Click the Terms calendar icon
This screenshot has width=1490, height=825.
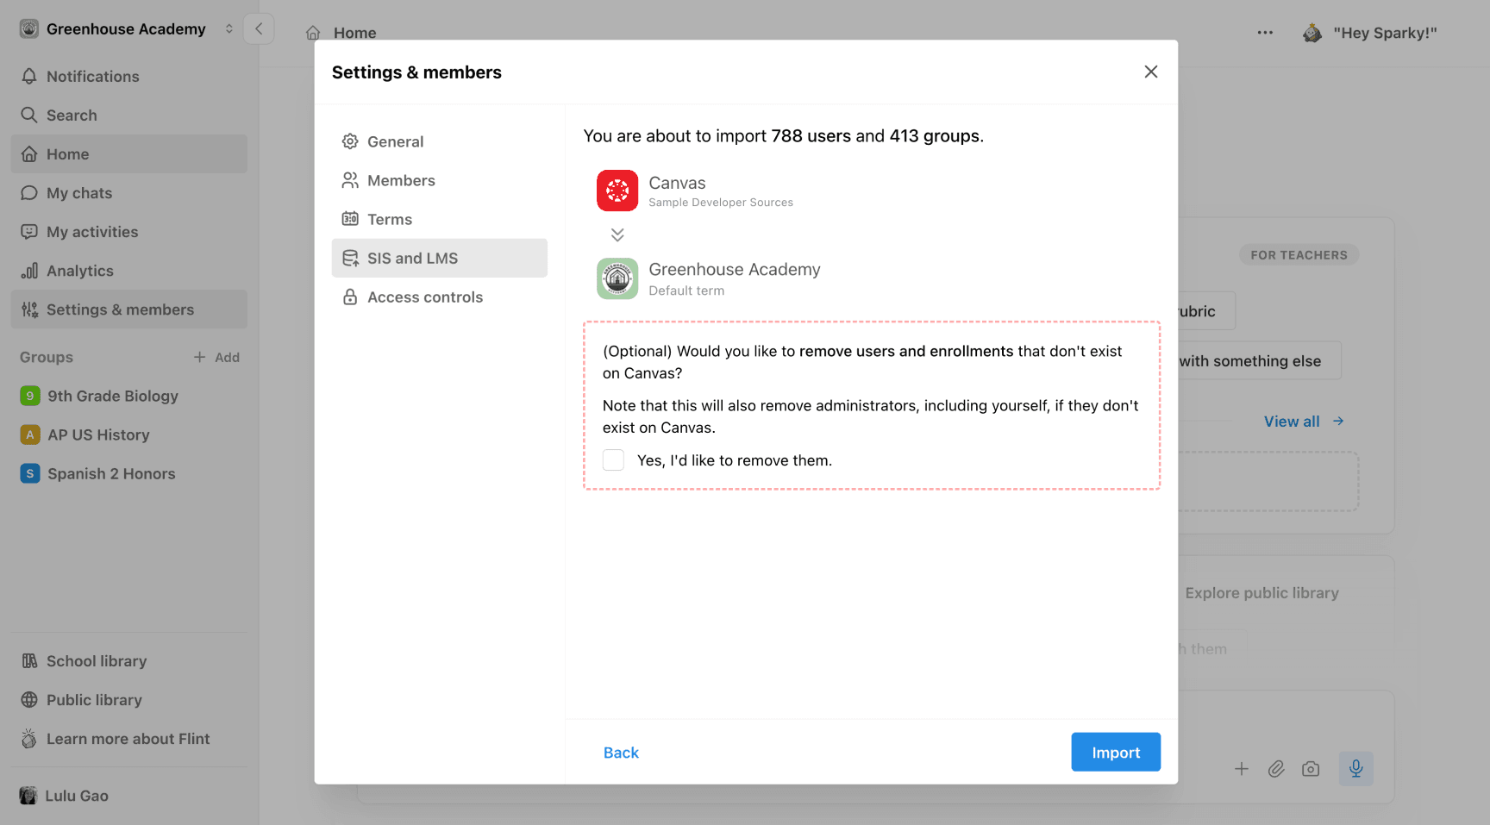(x=350, y=219)
